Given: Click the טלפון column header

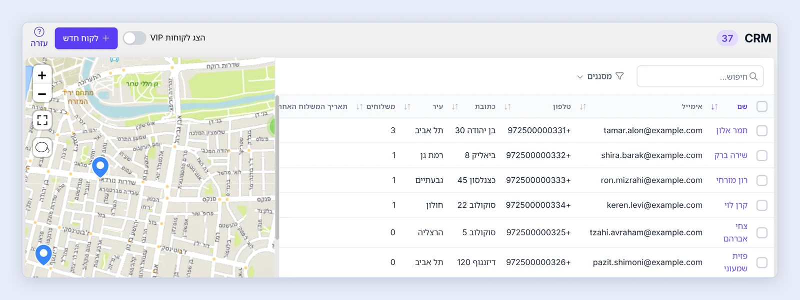Looking at the screenshot, I should coord(561,106).
